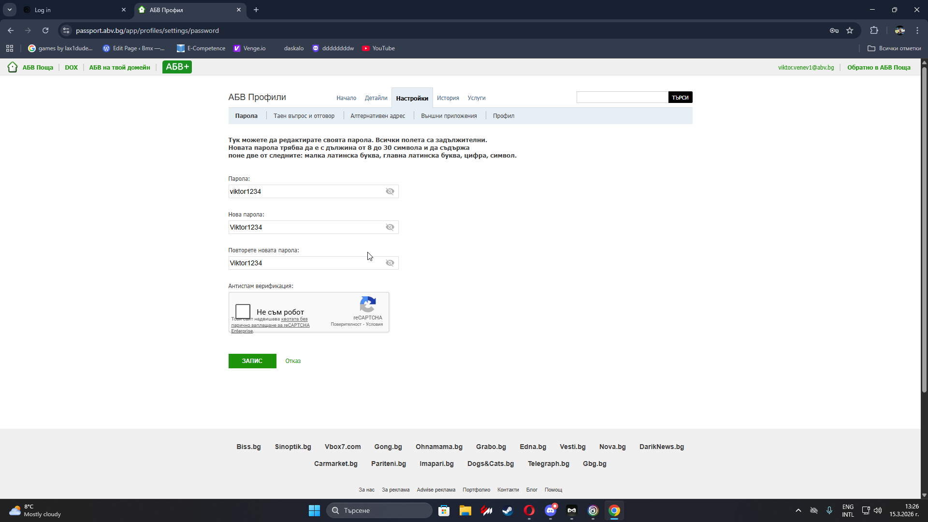Open the Venge.io bookmark
Screen dimensions: 928x522
tap(249, 48)
